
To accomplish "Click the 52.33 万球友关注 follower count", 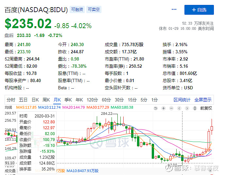I will (x=198, y=23).
